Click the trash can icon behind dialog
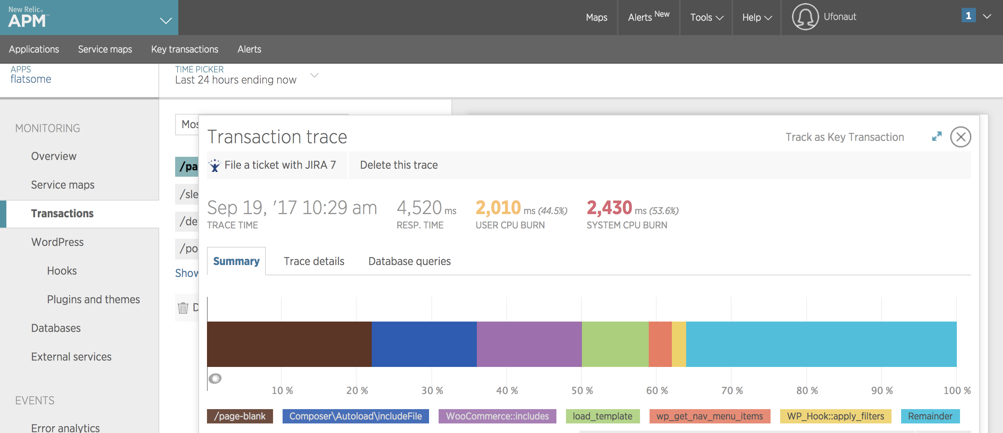This screenshot has height=433, width=1003. [x=183, y=307]
